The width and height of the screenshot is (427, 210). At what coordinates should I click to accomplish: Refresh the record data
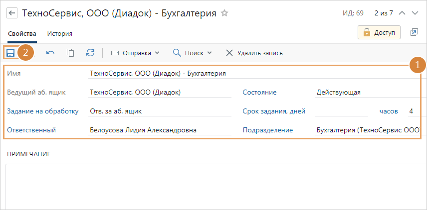90,53
